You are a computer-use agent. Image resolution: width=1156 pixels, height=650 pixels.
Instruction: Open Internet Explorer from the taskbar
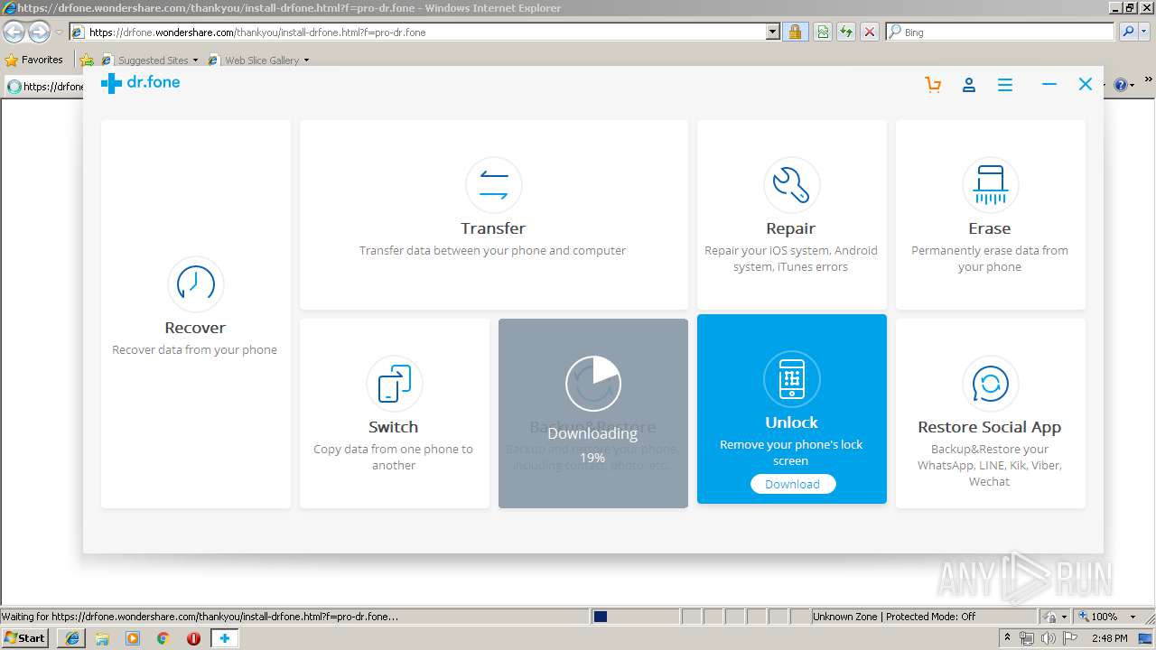(x=73, y=638)
